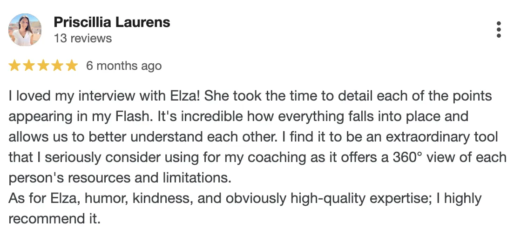The width and height of the screenshot is (514, 236).
Task: Open the Priscillia Laurens reviewer name link
Action: point(112,22)
